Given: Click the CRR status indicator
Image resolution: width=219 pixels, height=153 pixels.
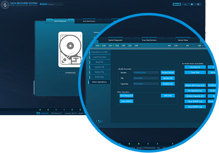Looking at the screenshot, I should click(125, 46).
